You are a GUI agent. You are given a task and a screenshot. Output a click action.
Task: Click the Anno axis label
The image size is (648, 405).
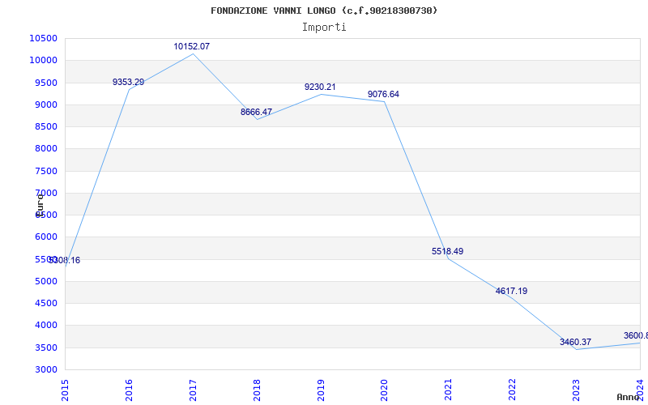(x=628, y=397)
